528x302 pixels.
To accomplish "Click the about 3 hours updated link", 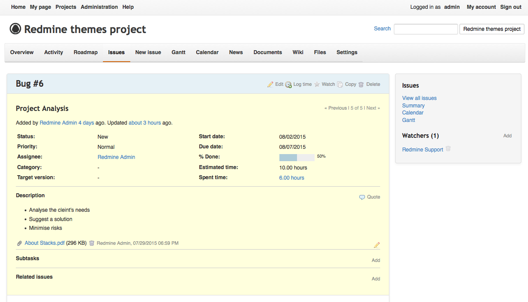I will [x=145, y=123].
